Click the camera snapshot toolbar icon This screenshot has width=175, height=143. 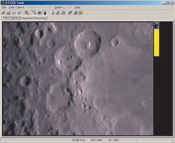[x=40, y=13]
